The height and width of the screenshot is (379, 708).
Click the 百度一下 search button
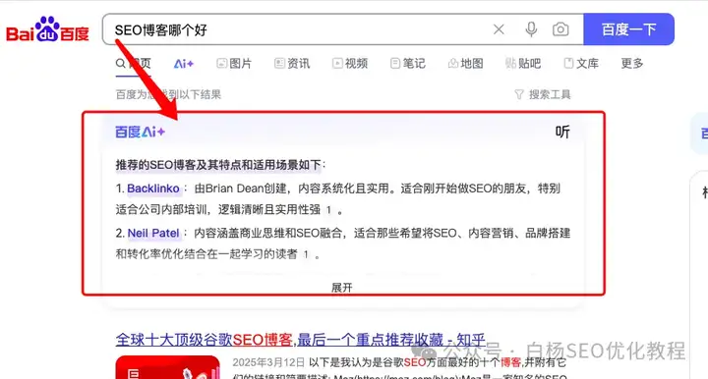pyautogui.click(x=628, y=29)
